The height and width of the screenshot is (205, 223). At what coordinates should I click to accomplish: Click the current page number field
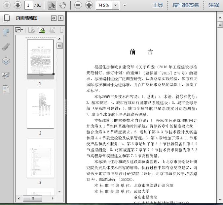pos(29,5)
